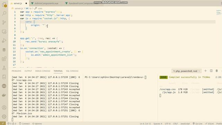Click the "socket.io" string on line 3
Screen dimensions: 222x125
50,18
